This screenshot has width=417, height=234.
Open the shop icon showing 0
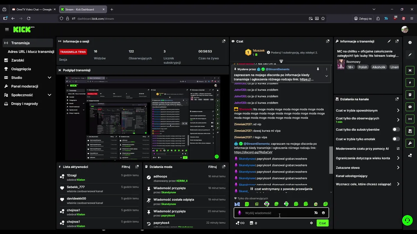pyautogui.click(x=253, y=223)
